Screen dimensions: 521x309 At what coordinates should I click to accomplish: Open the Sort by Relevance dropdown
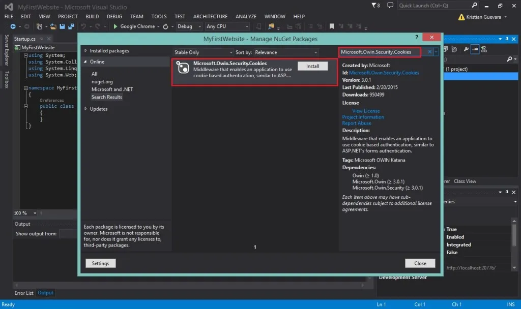click(x=286, y=52)
